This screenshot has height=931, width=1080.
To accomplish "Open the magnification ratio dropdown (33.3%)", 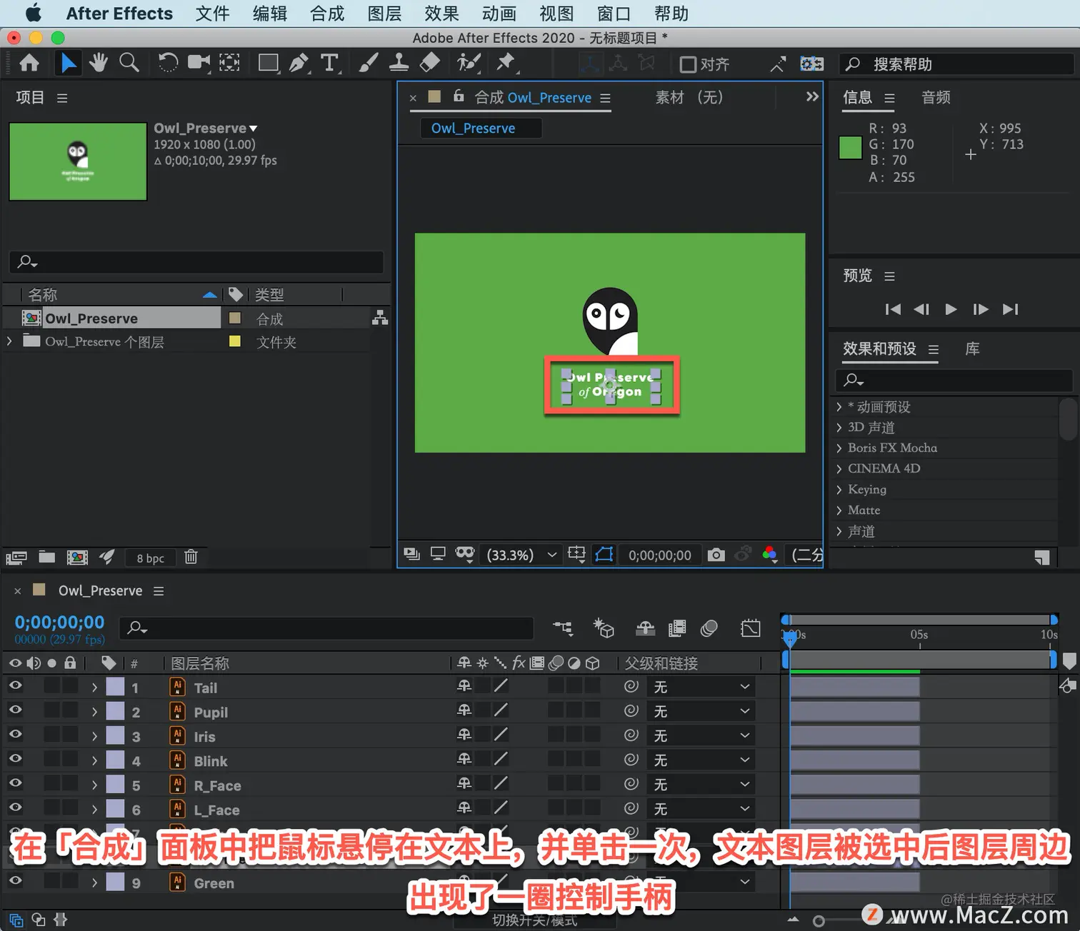I will tap(521, 555).
